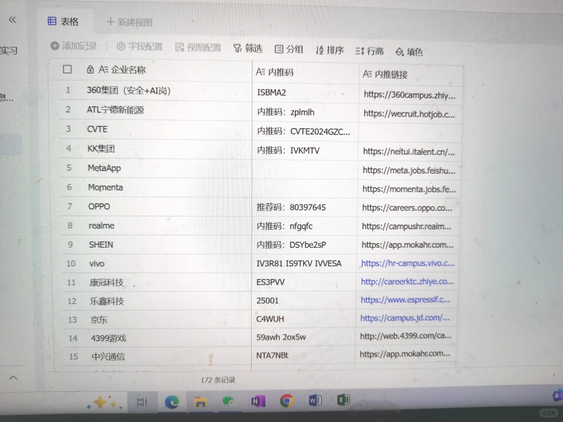
Task: Select cell ATL宁德新能源
Action: pos(115,110)
